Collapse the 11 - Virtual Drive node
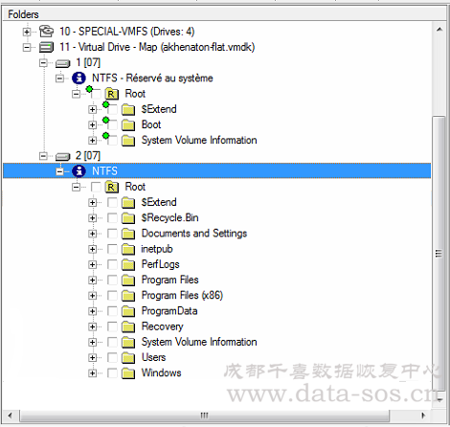 click(x=27, y=47)
